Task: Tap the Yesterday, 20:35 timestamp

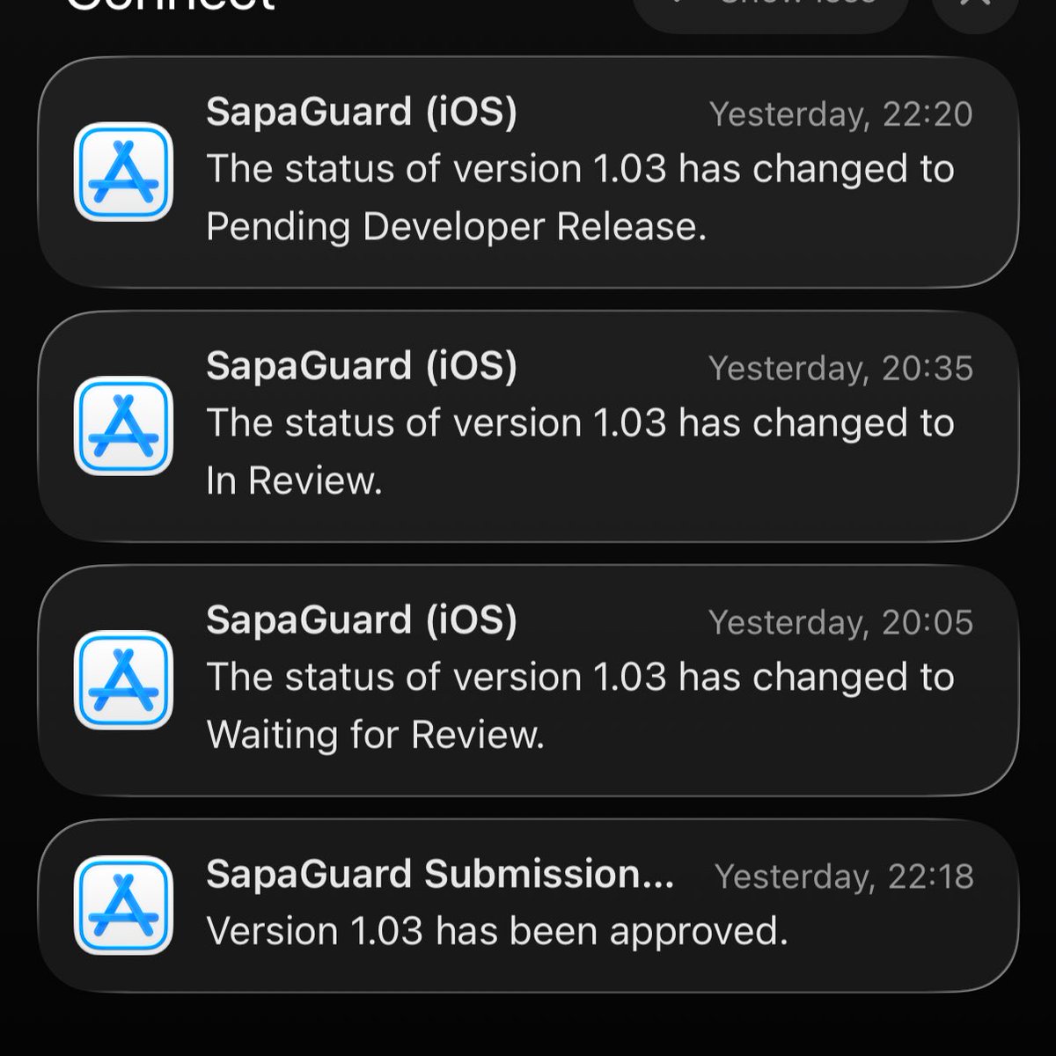Action: (841, 369)
